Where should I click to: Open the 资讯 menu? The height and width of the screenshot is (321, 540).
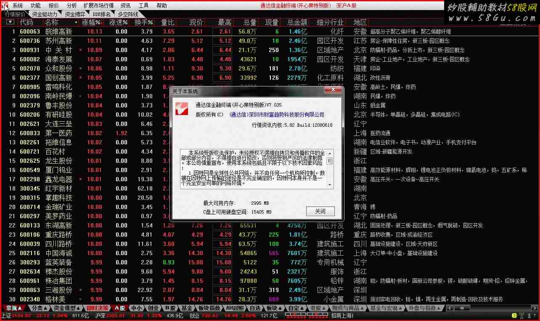125,5
